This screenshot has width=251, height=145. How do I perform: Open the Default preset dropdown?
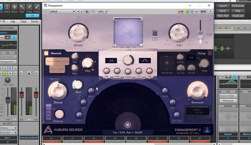(x=62, y=11)
